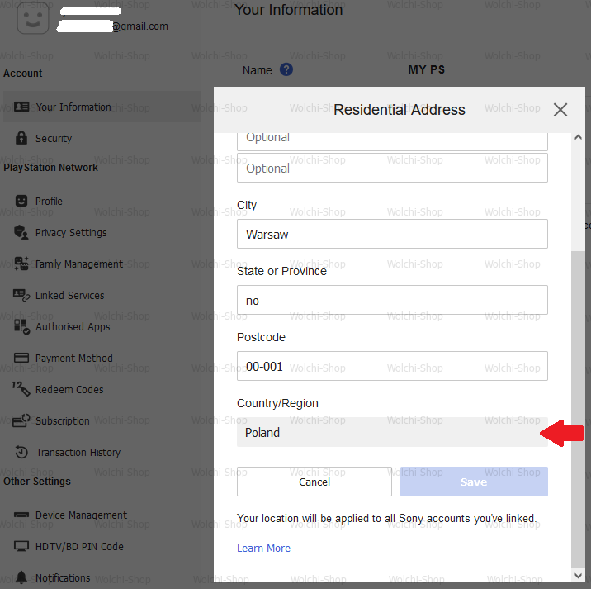Open Linked Services in sidebar
The width and height of the screenshot is (591, 589).
69,296
